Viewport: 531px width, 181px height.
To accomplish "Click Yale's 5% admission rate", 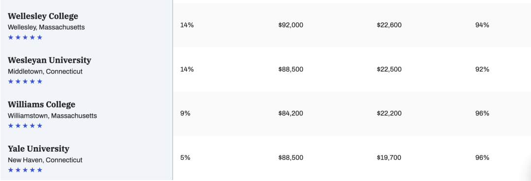I will click(185, 157).
